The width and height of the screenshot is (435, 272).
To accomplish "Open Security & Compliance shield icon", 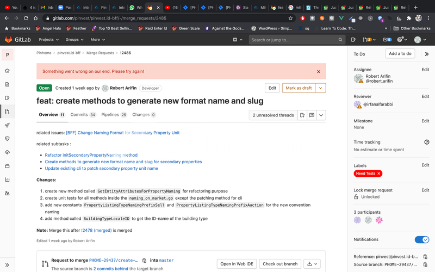I will click(7, 139).
